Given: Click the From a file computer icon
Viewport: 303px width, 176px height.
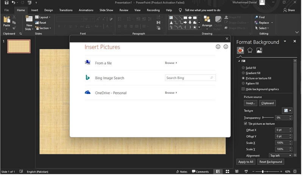Looking at the screenshot, I should (87, 62).
